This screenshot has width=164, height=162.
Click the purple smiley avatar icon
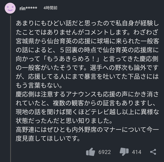(x=10, y=8)
